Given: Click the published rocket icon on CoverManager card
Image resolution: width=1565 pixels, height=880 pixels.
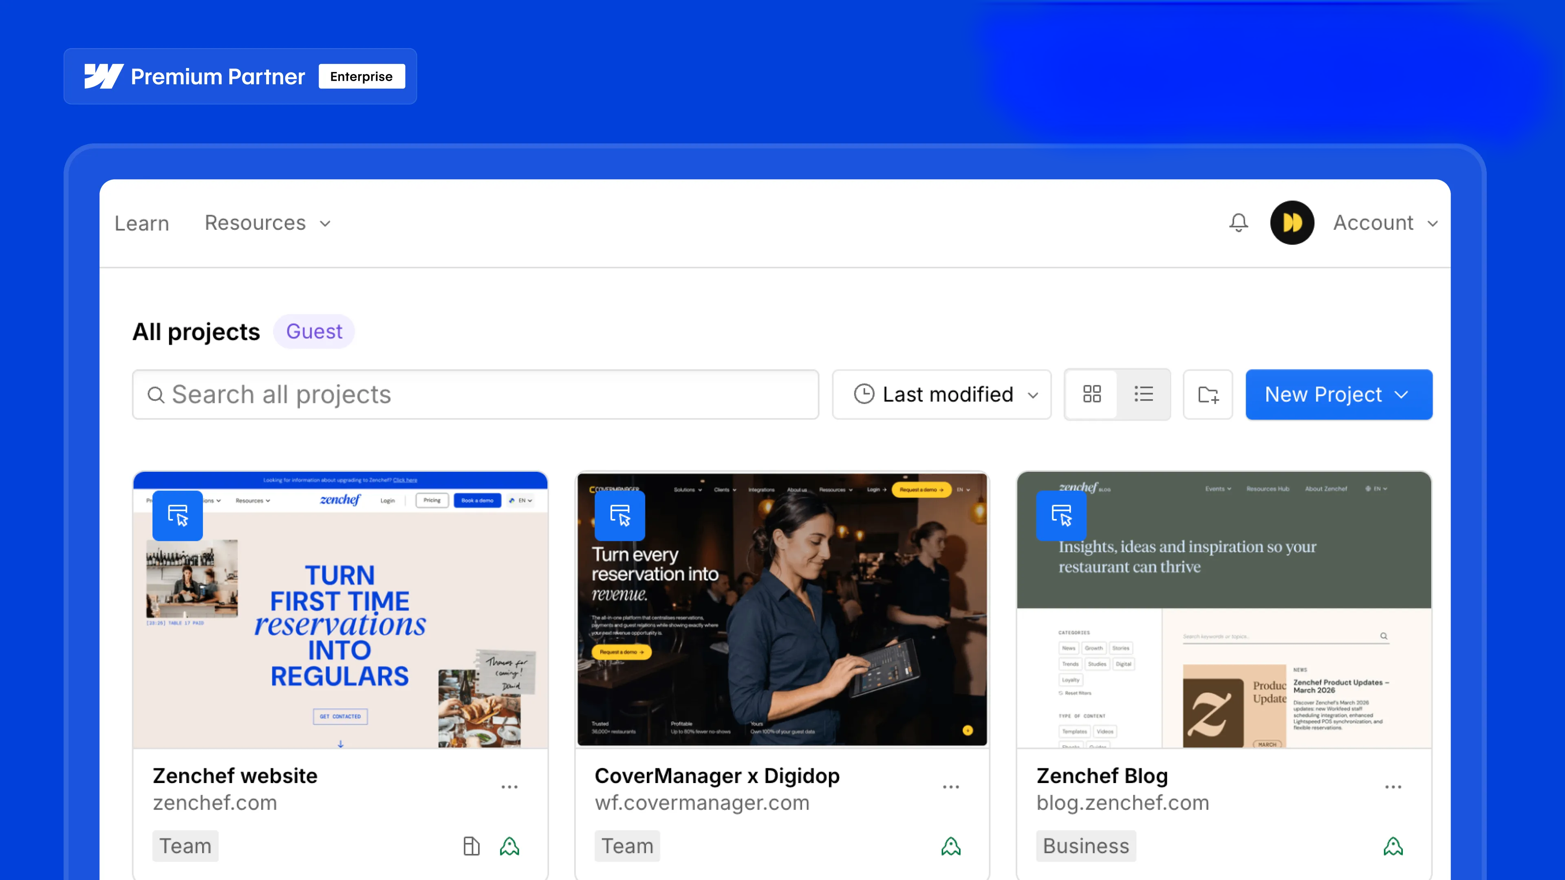Looking at the screenshot, I should coord(951,846).
